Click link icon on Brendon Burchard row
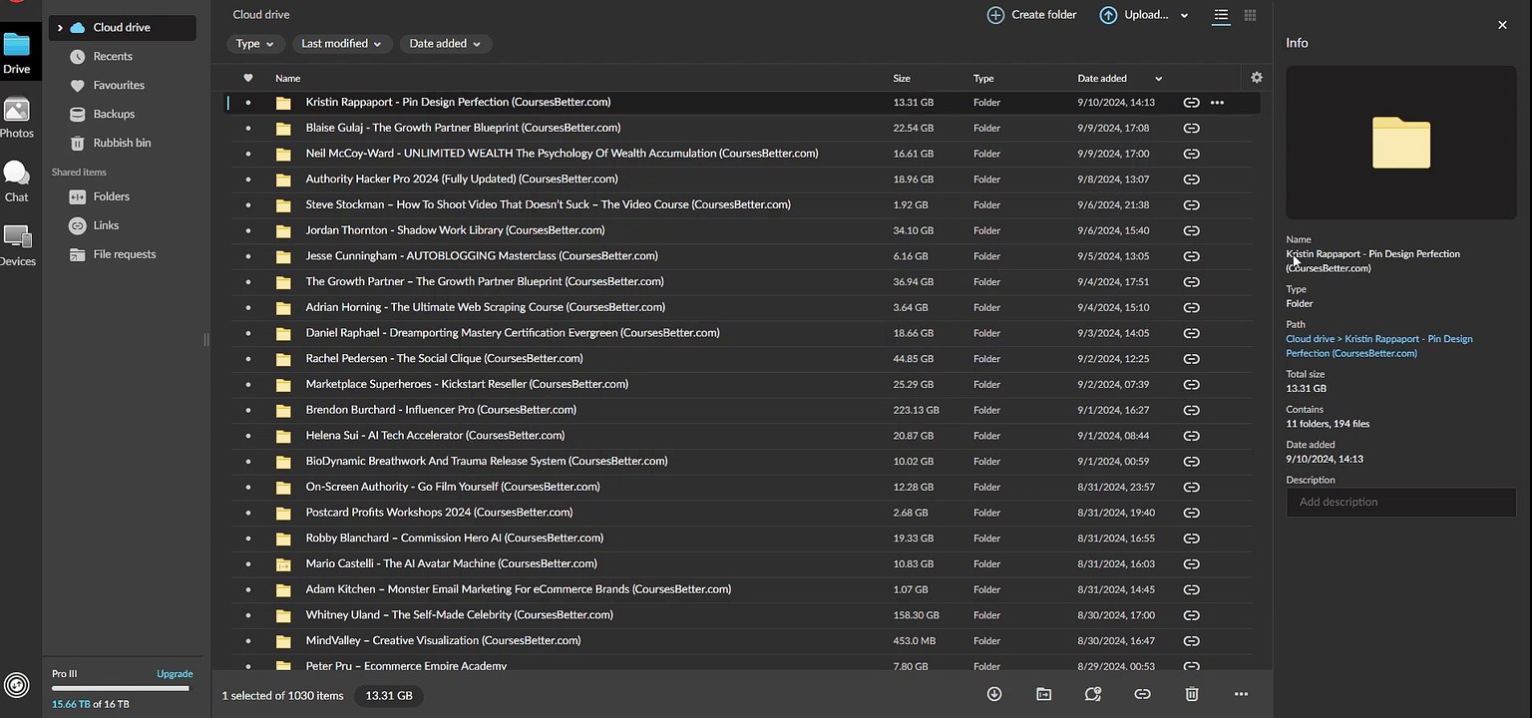This screenshot has height=718, width=1532. point(1191,410)
